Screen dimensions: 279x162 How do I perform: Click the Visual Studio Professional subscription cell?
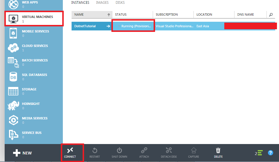(x=175, y=26)
